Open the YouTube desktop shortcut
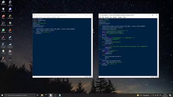This screenshot has width=173, height=97. click(x=3, y=38)
